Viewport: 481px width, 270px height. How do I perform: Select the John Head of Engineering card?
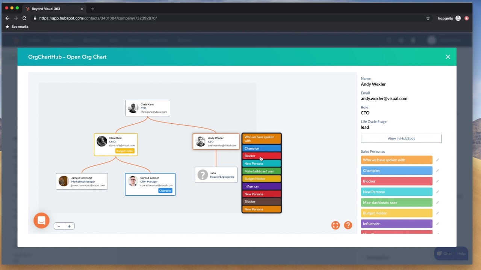(x=216, y=175)
